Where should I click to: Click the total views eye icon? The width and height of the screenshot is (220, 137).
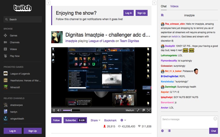coord(119,126)
